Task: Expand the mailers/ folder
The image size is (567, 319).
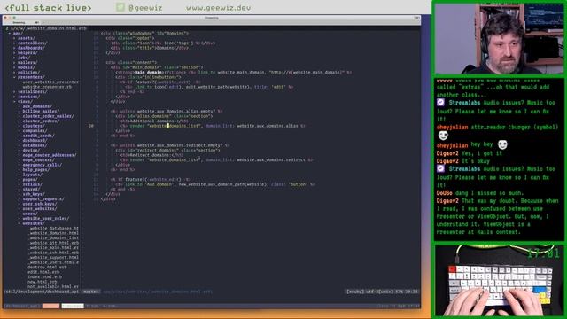Action: 27,63
